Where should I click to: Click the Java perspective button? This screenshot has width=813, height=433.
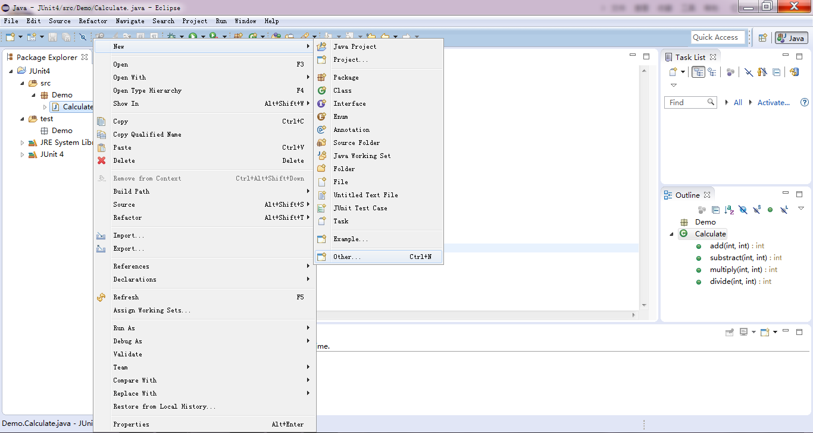[791, 37]
